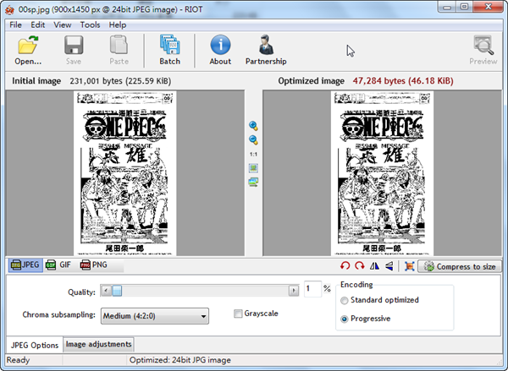The image size is (508, 371).
Task: Open the Tools menu
Action: pos(90,25)
